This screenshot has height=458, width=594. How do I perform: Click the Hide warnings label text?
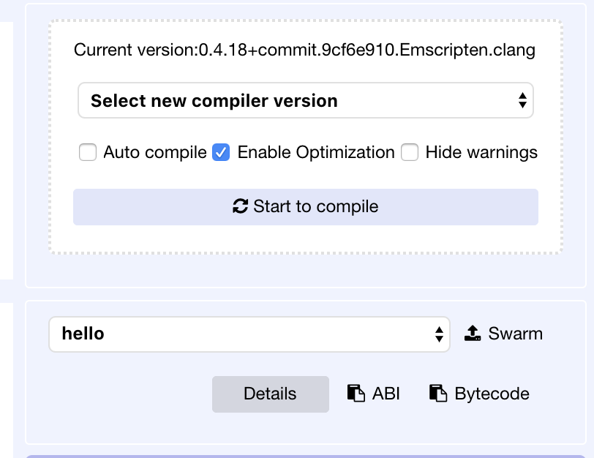point(481,153)
